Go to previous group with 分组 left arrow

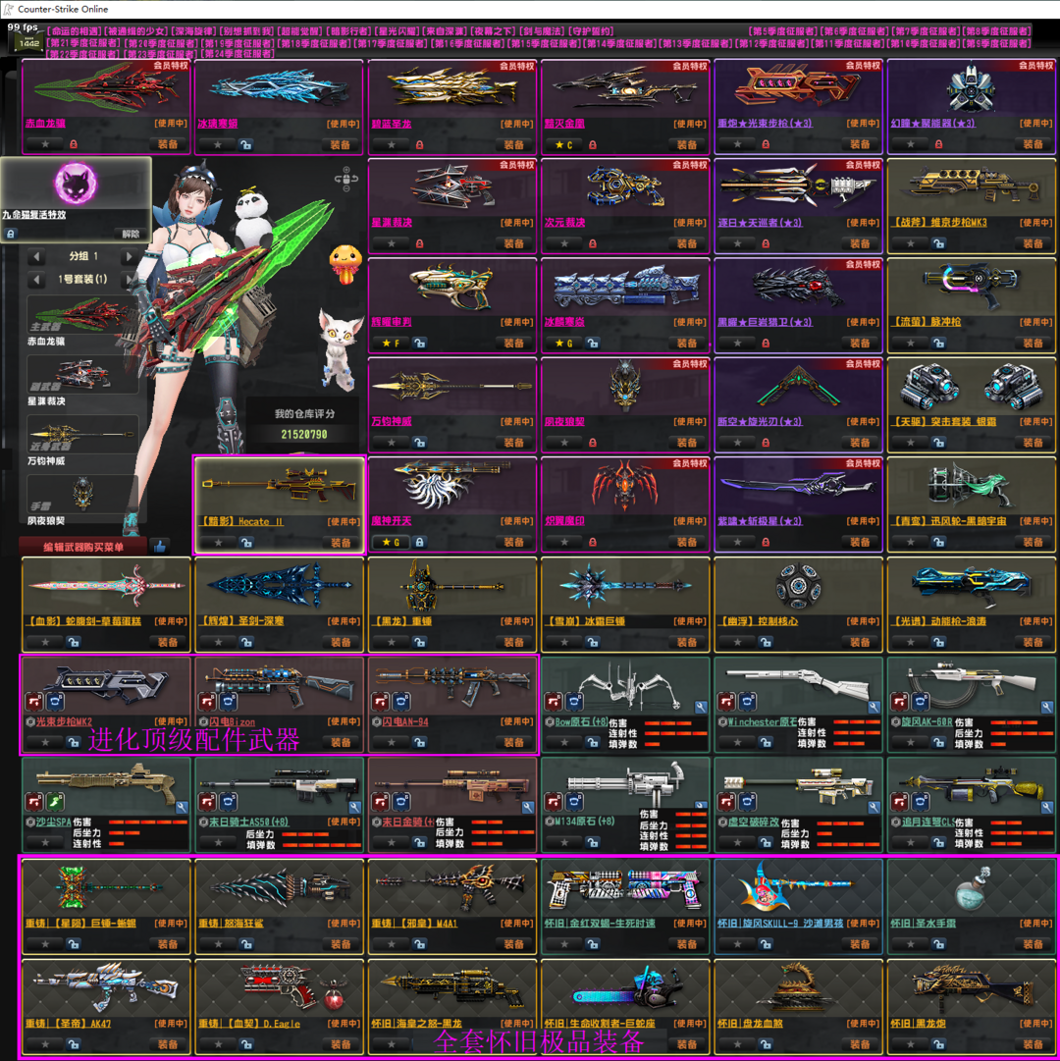click(x=36, y=257)
